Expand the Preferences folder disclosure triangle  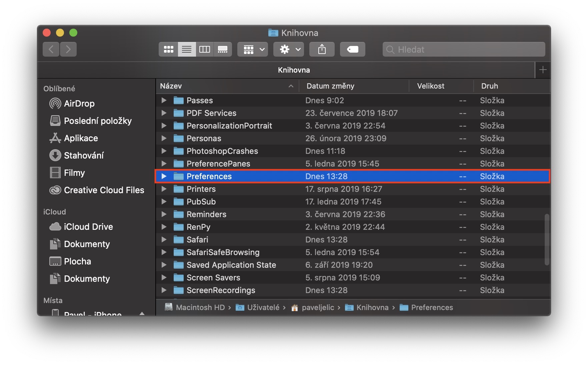(x=164, y=176)
